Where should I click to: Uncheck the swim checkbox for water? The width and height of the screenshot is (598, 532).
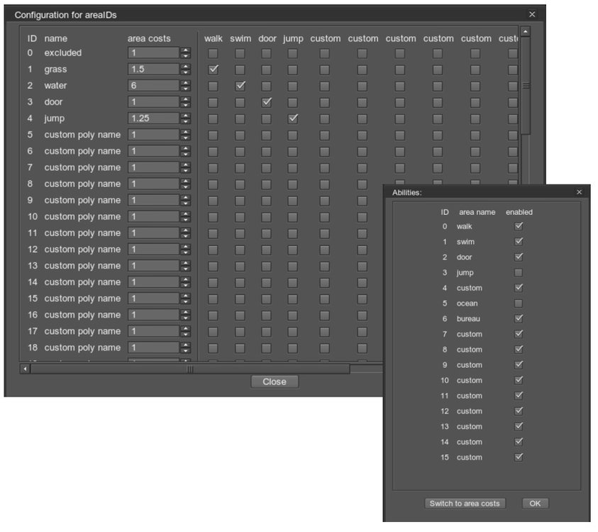click(x=240, y=85)
